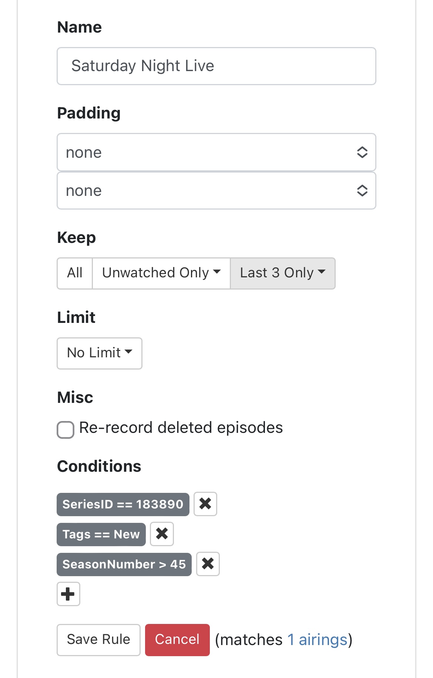Click the SeriesID == 183890 condition badge
The width and height of the screenshot is (433, 678).
coord(123,504)
